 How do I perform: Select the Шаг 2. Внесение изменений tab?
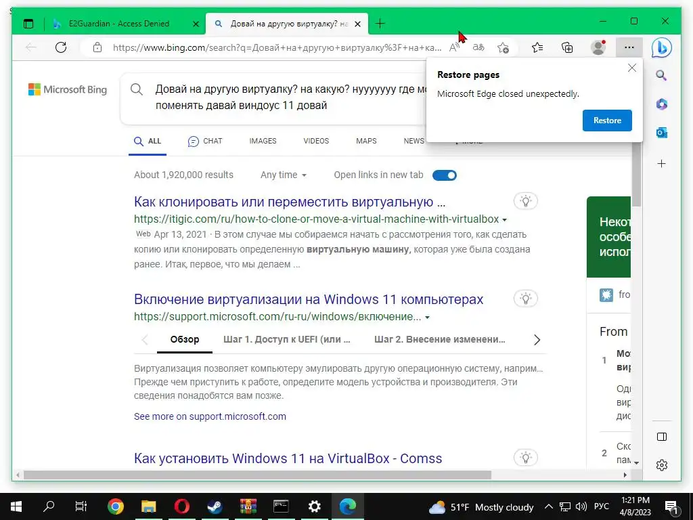pos(440,340)
